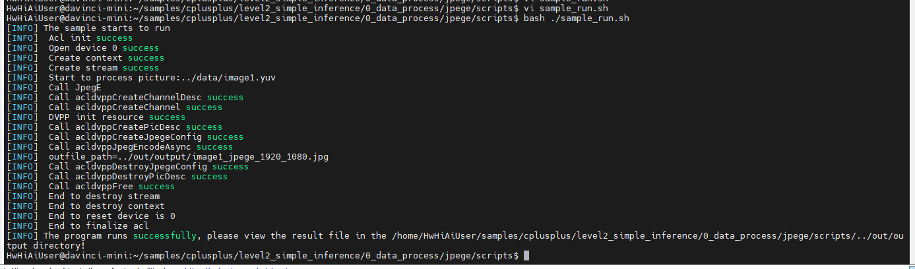The width and height of the screenshot is (915, 269).
Task: Click the "End to destroy stream" line
Action: tap(104, 196)
